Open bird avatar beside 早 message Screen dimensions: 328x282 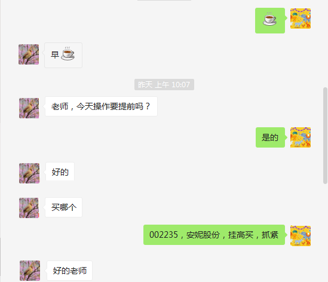29,54
